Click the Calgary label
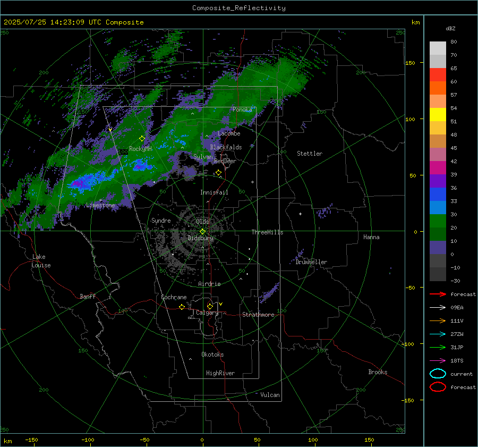The height and width of the screenshot is (447, 478). tap(207, 313)
